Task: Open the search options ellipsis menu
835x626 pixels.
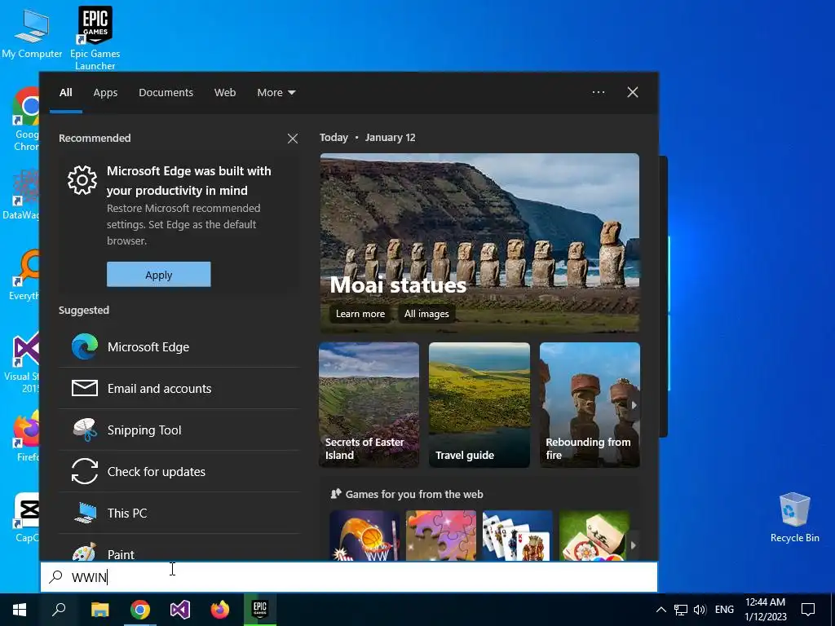Action: pos(598,92)
